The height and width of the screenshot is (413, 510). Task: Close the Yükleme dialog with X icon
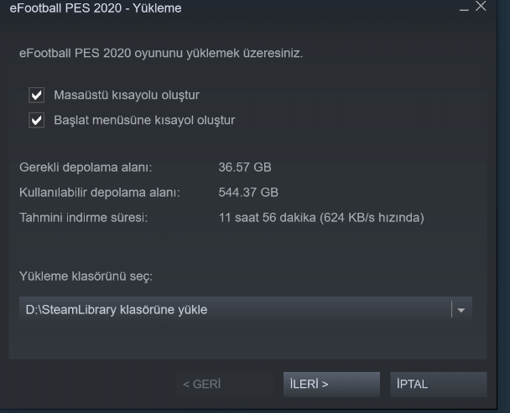tap(481, 6)
